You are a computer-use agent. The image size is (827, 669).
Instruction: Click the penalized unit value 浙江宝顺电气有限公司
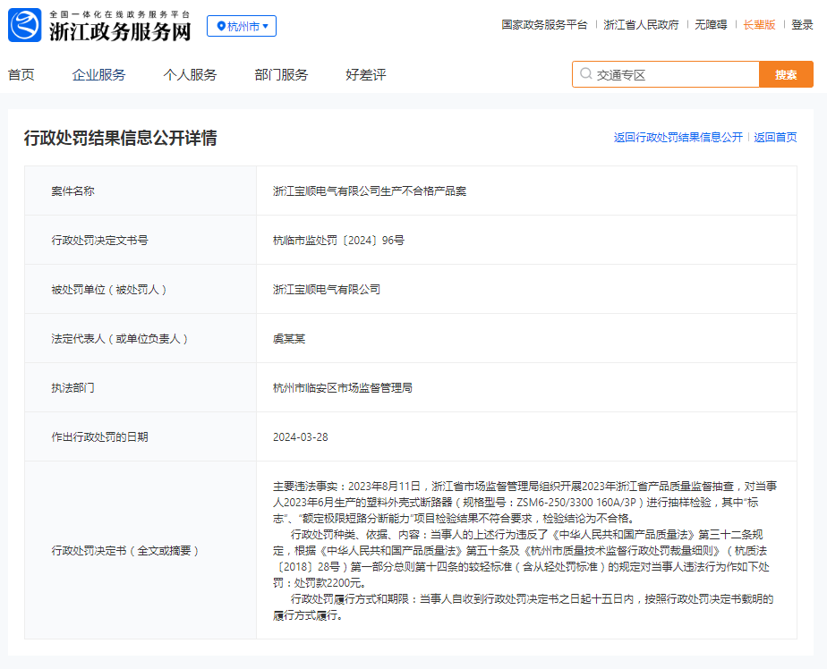327,290
